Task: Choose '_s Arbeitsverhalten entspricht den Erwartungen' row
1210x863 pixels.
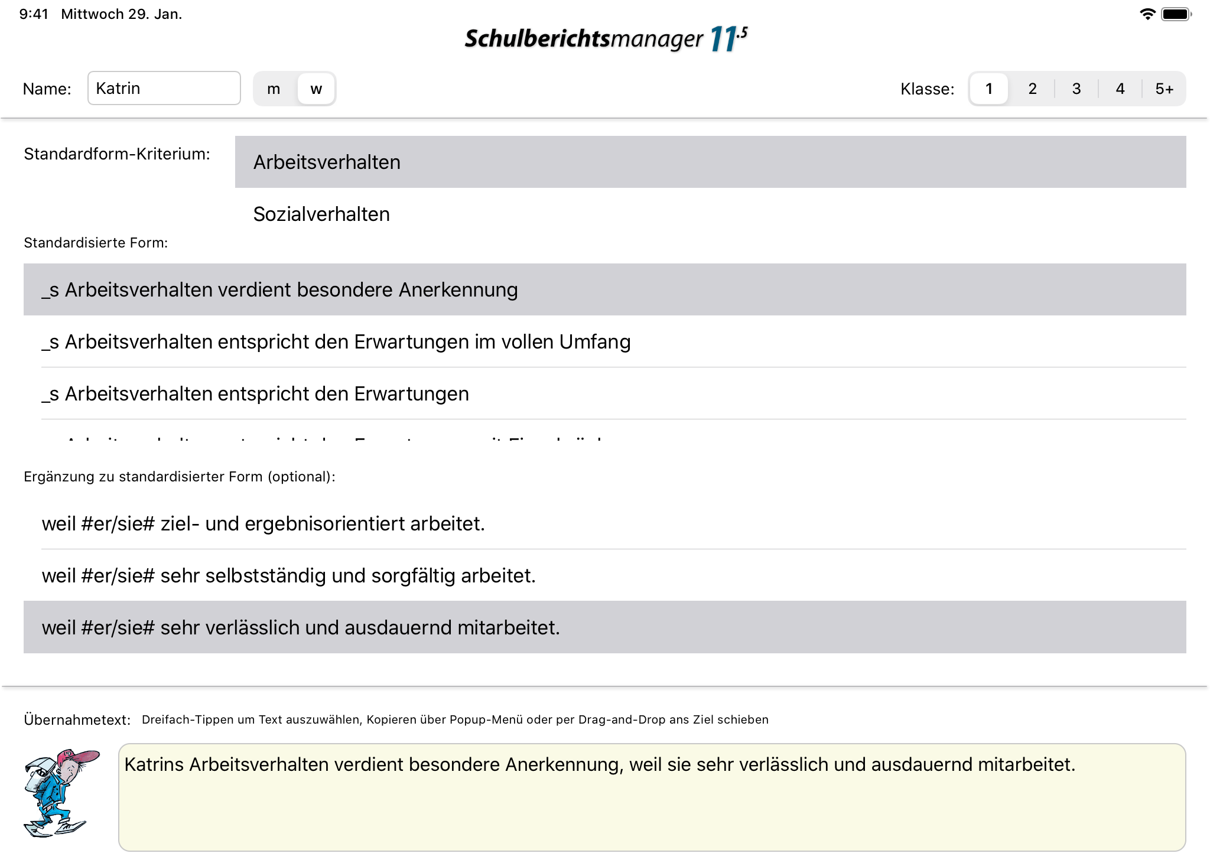Action: [604, 393]
